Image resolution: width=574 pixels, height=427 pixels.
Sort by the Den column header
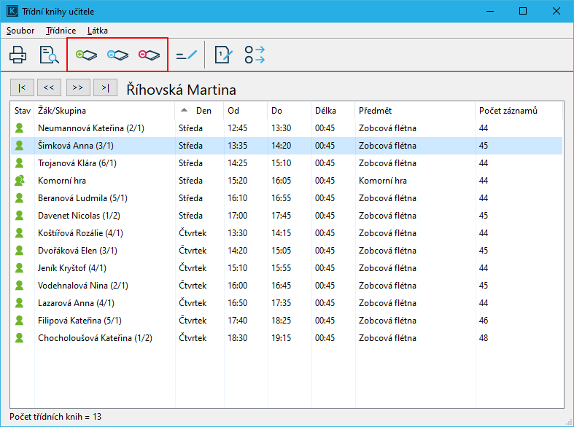[x=203, y=111]
